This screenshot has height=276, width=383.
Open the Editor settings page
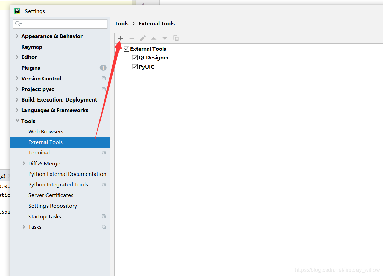tap(29, 57)
